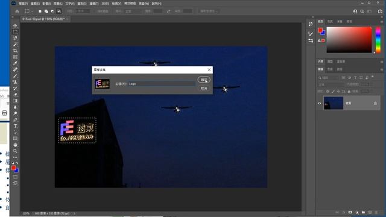Open the layer blend mode dropdown

pyautogui.click(x=331, y=84)
